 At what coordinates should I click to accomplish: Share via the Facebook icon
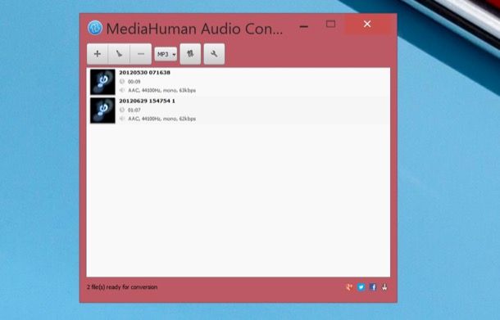tap(373, 287)
